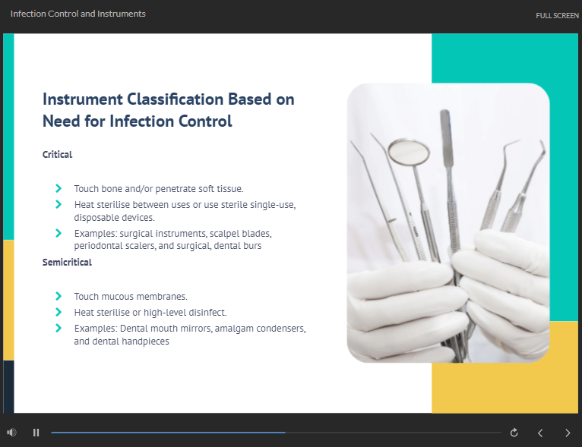This screenshot has height=447, width=582.
Task: Click the dental instruments photo
Action: click(x=448, y=223)
